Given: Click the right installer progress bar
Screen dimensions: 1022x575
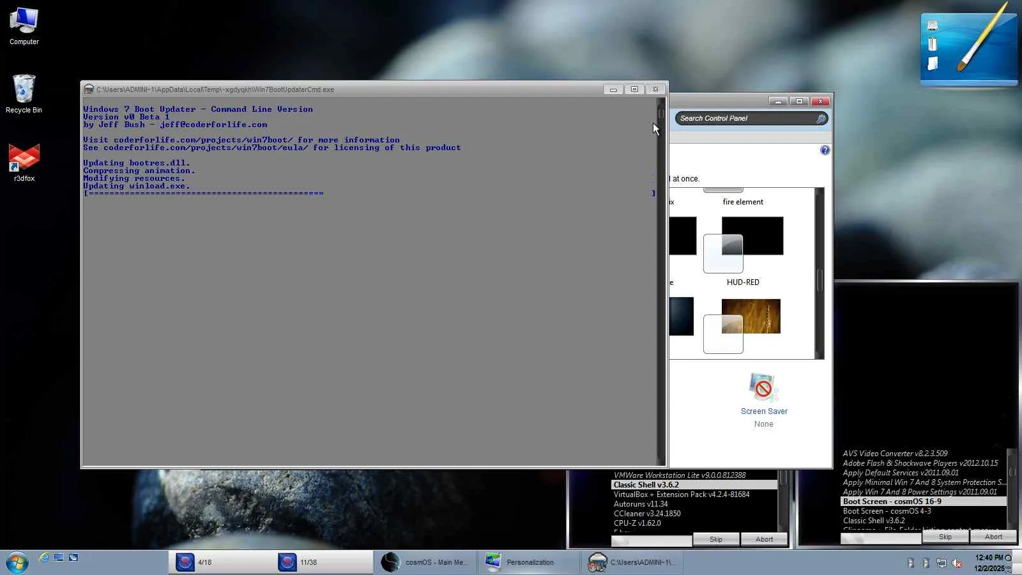Looking at the screenshot, I should pyautogui.click(x=881, y=539).
